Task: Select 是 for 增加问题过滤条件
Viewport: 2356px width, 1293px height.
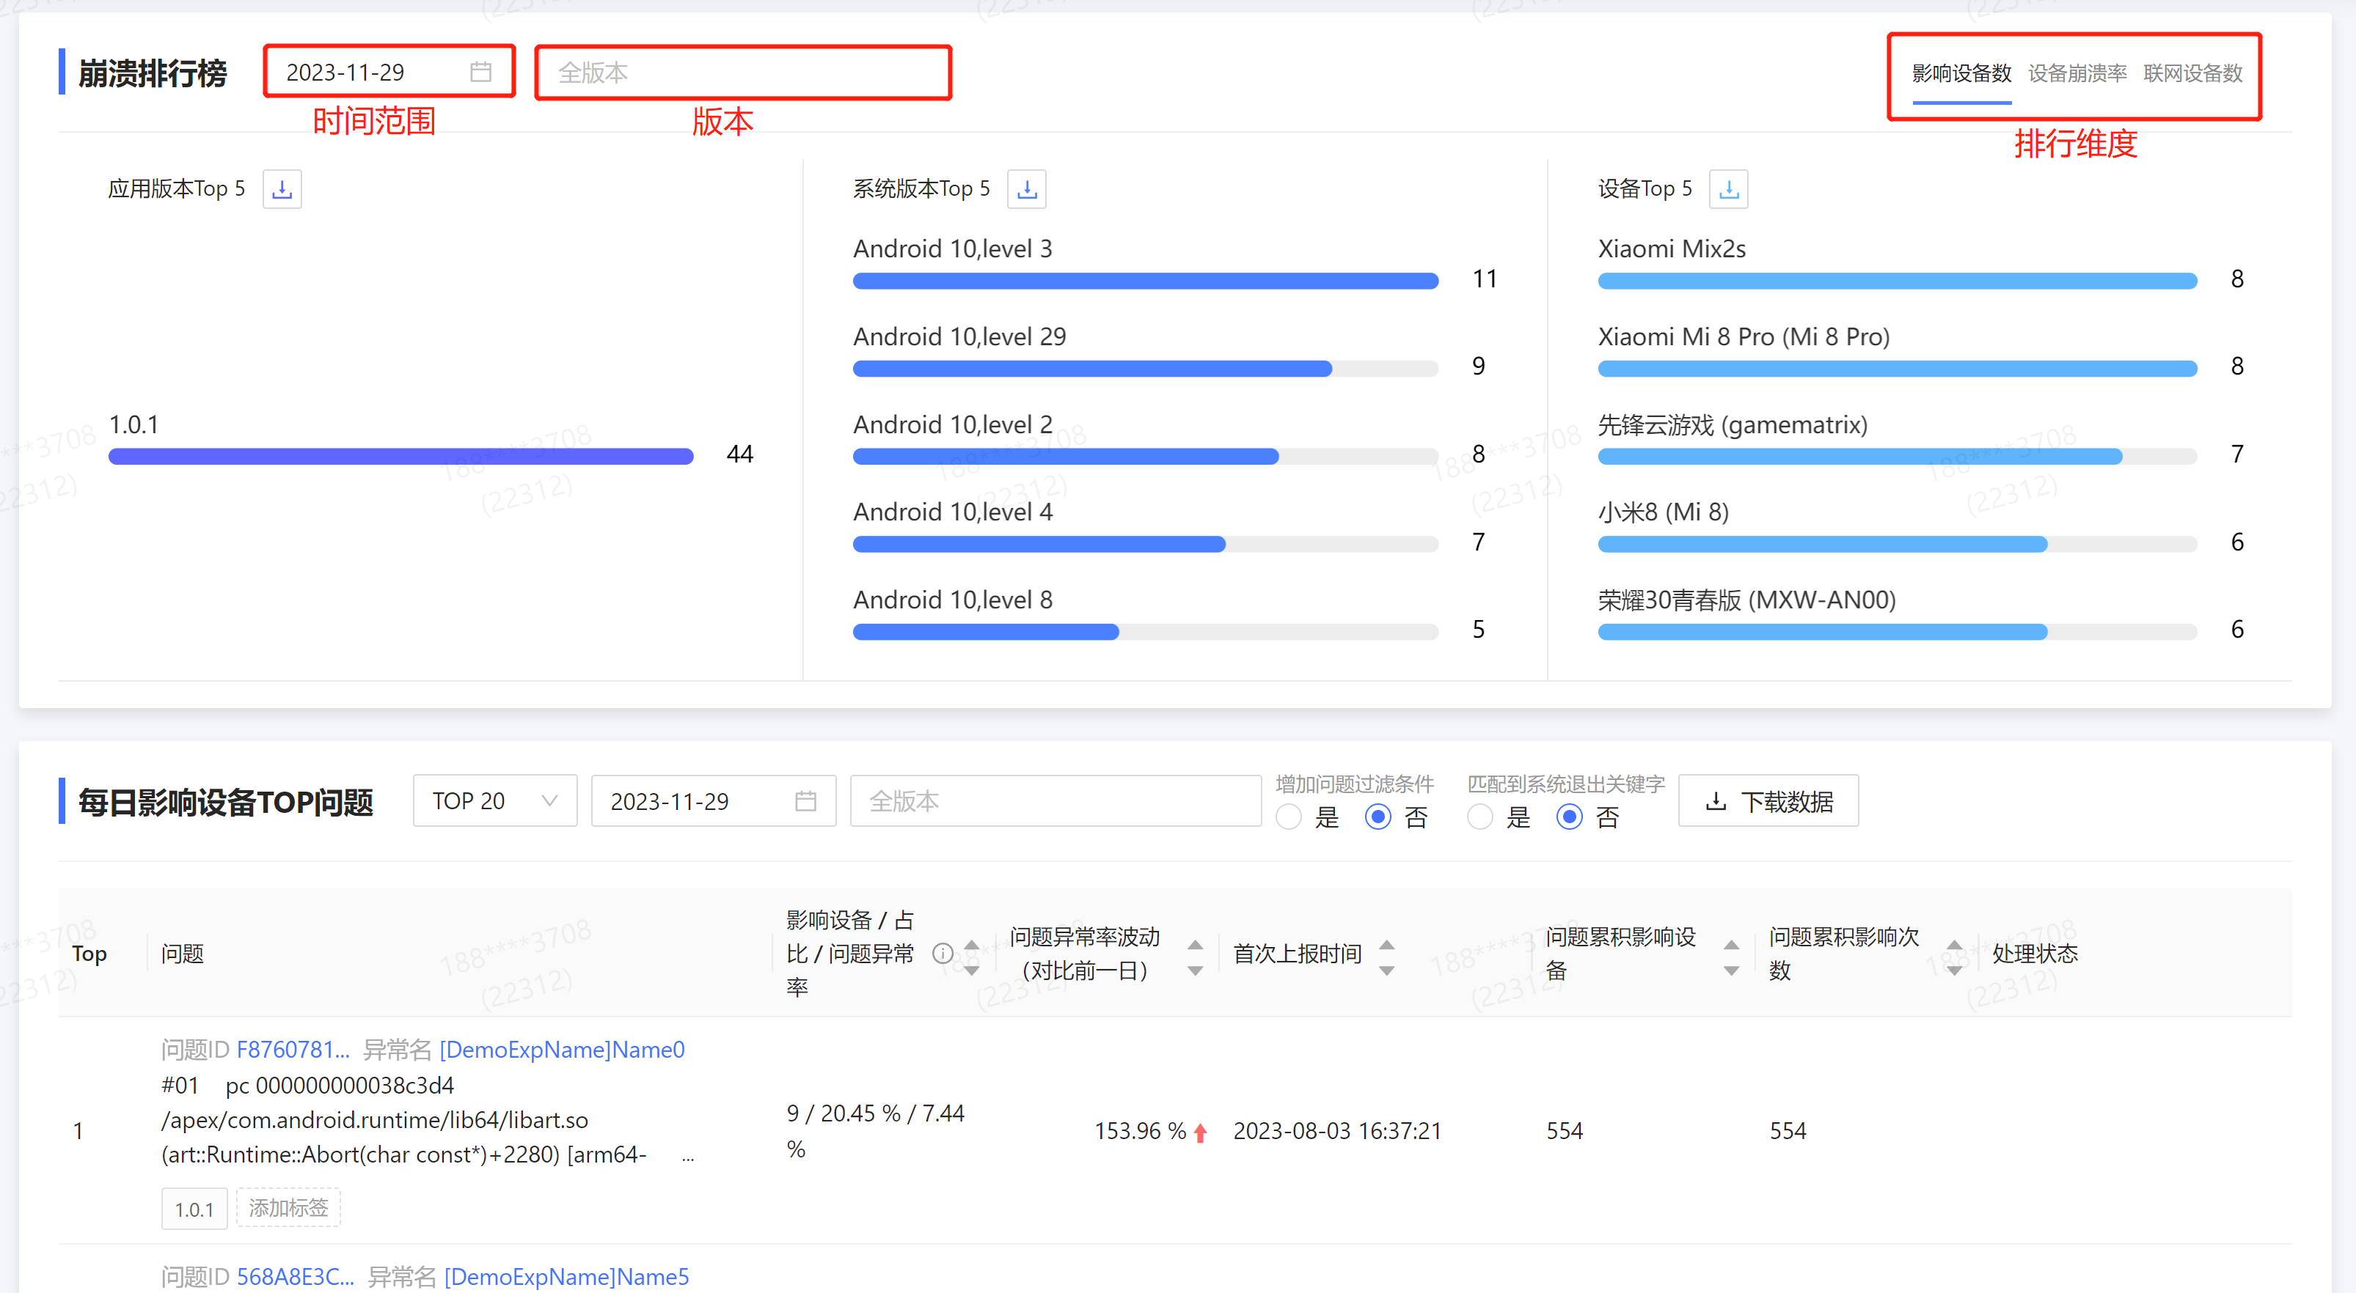Action: coord(1288,817)
